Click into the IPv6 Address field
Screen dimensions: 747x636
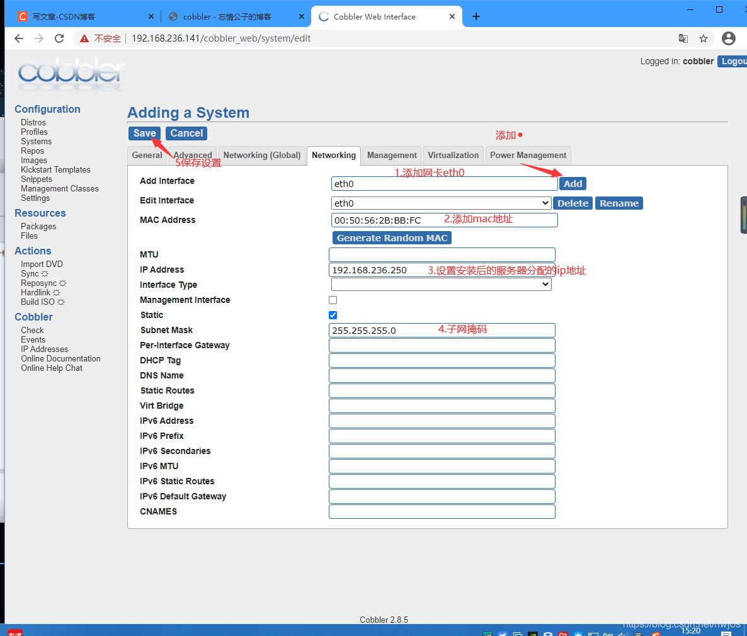(442, 421)
